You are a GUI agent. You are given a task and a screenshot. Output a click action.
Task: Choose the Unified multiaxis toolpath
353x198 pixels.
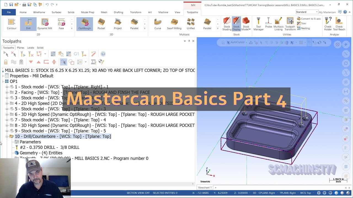(x=191, y=24)
